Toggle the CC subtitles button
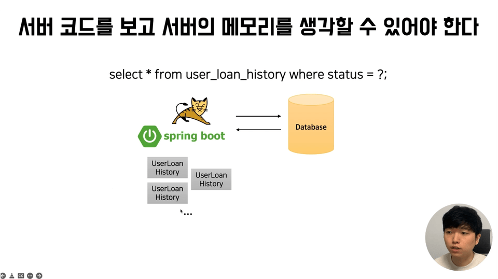Image resolution: width=498 pixels, height=279 pixels. click(x=21, y=275)
